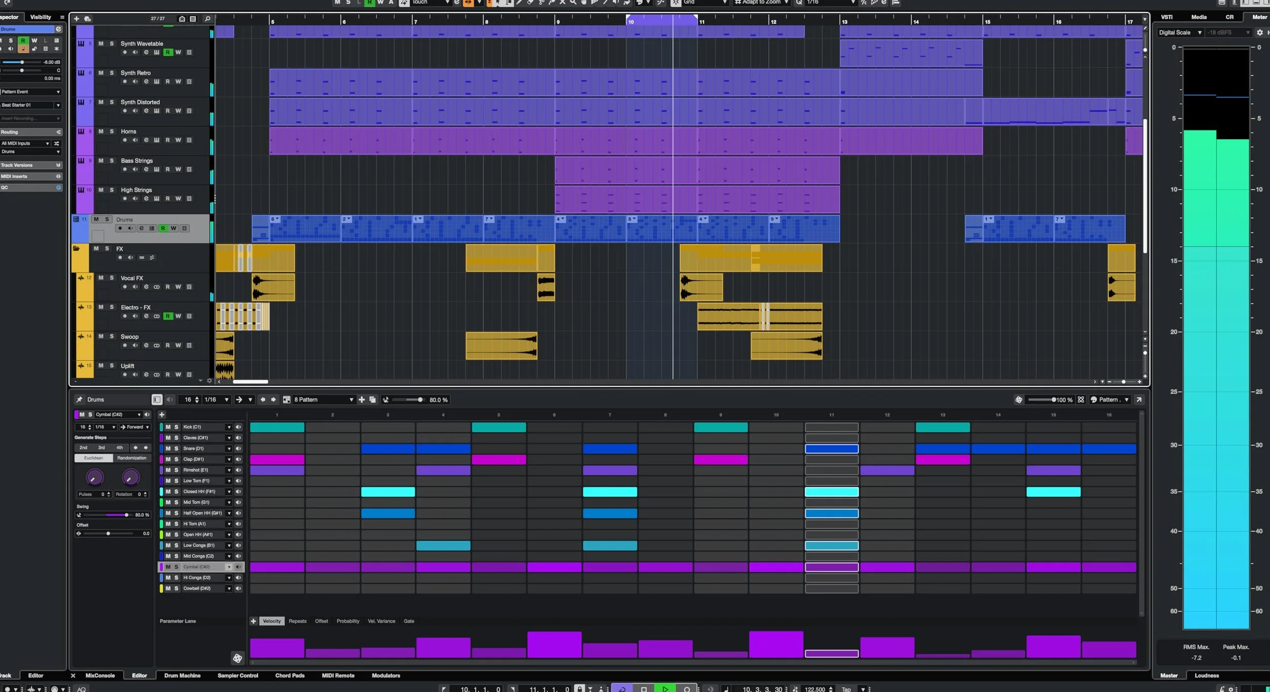Mute the Synth Wavetable track
1270x692 pixels.
101,44
